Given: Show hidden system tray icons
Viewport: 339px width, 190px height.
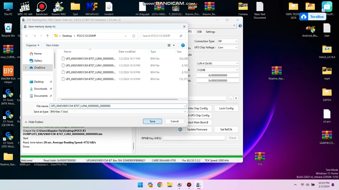Looking at the screenshot, I should [295, 185].
